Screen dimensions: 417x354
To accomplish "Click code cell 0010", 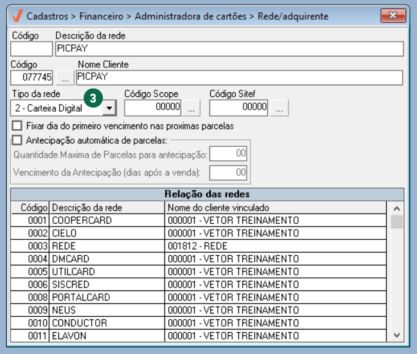I will coord(30,323).
